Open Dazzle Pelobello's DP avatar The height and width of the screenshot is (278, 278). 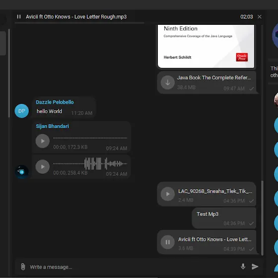click(x=22, y=111)
